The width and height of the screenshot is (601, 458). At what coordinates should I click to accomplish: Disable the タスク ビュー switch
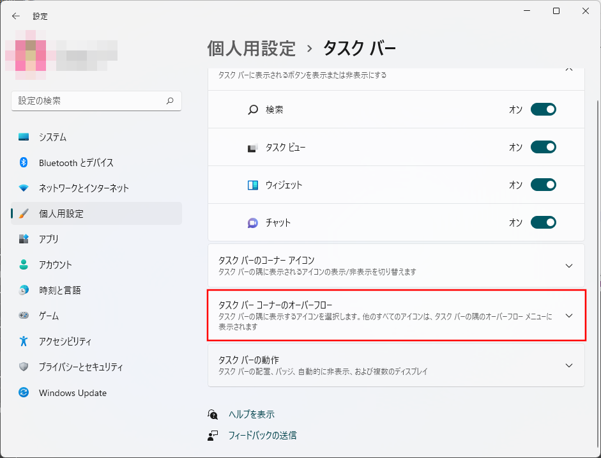[543, 148]
